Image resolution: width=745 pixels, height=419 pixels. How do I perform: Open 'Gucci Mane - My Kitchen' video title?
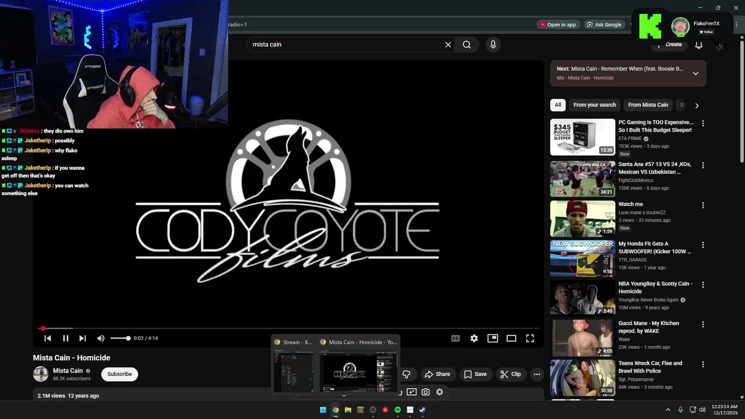coord(648,327)
